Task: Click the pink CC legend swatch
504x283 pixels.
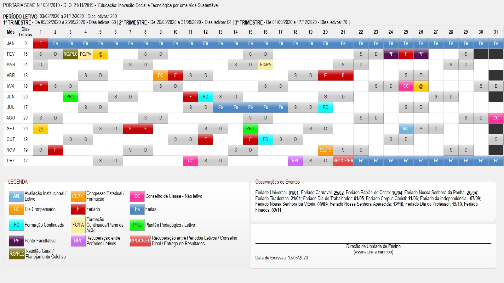Action: (137, 196)
